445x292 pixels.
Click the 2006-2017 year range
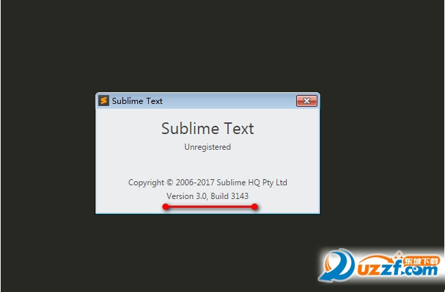(x=197, y=183)
